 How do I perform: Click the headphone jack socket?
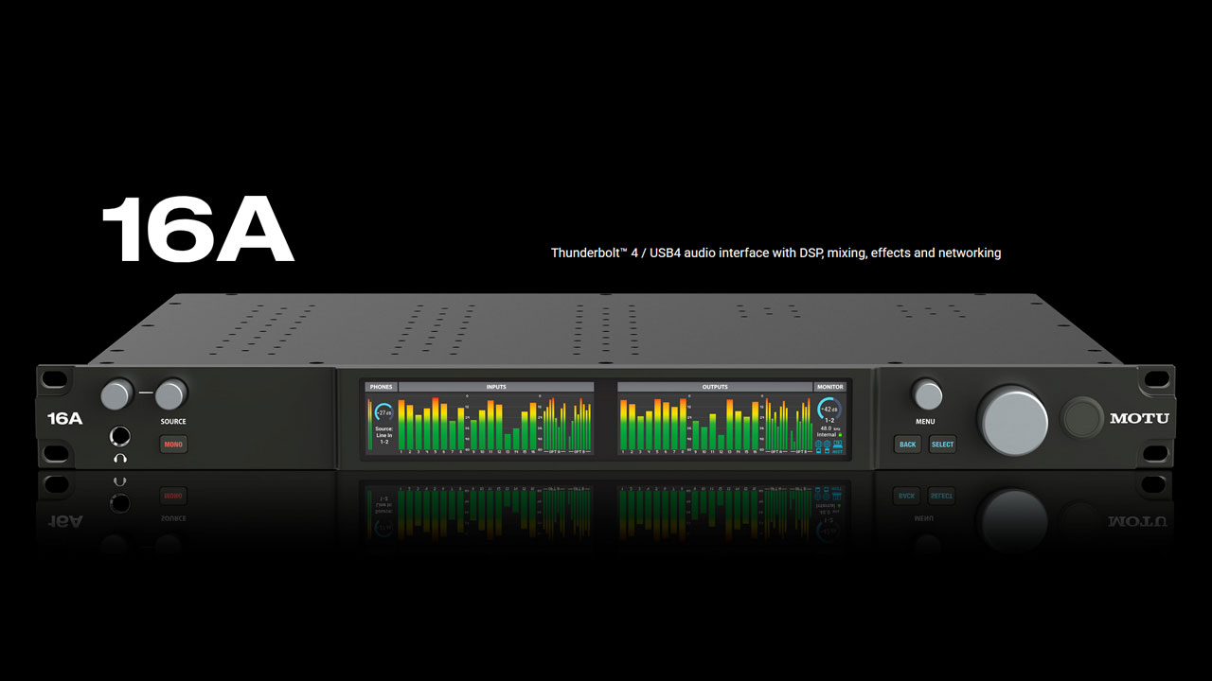[x=120, y=436]
